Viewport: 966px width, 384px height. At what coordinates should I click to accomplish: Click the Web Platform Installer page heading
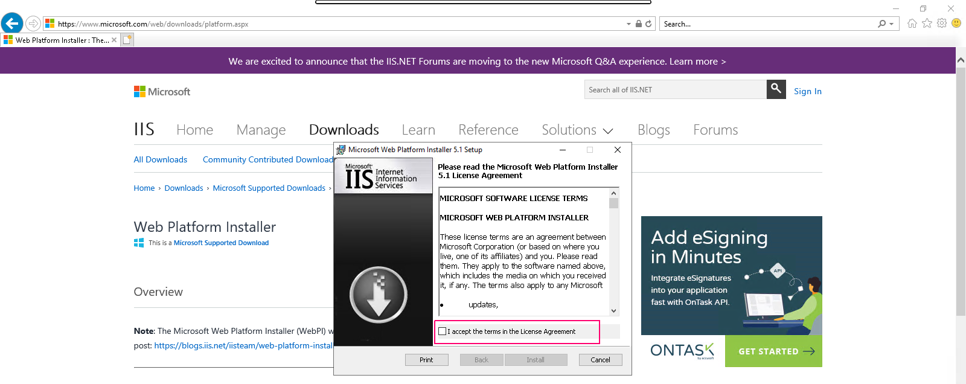205,227
